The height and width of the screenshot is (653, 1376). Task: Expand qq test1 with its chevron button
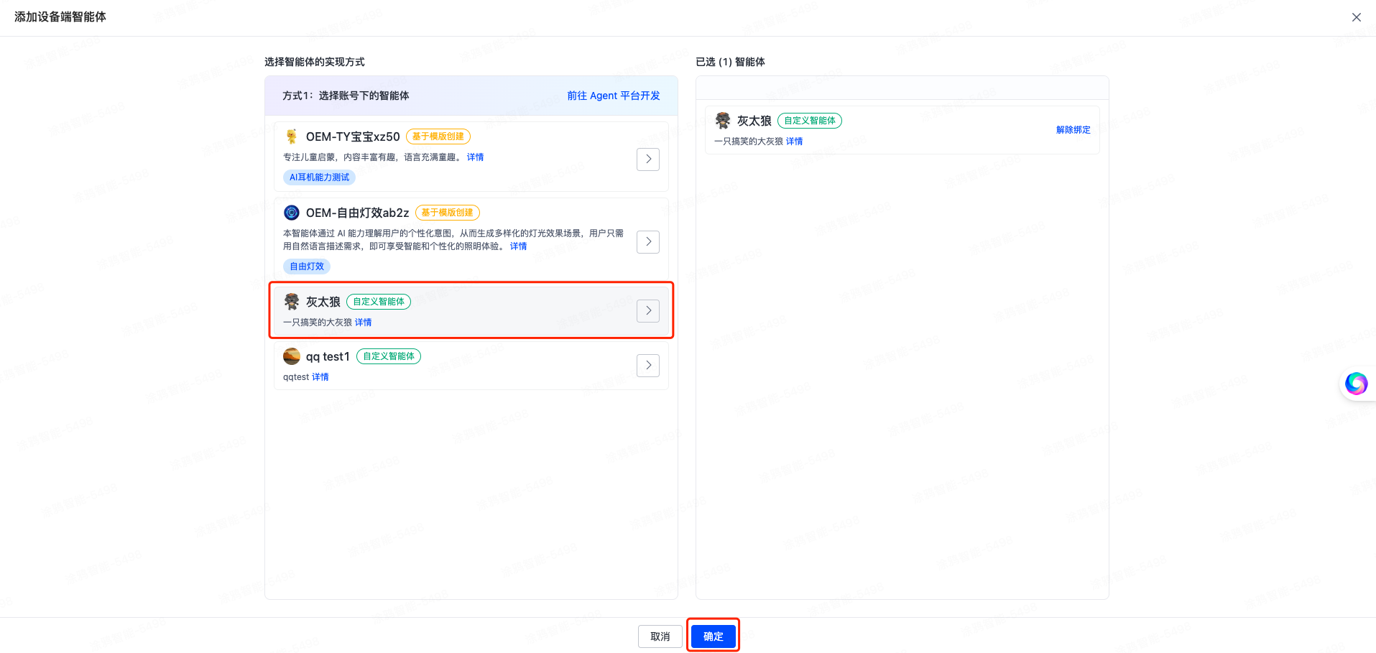click(647, 366)
